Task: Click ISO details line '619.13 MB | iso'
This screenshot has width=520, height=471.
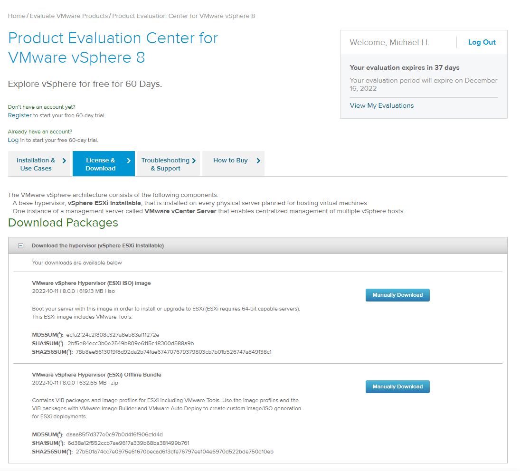Action: point(97,292)
